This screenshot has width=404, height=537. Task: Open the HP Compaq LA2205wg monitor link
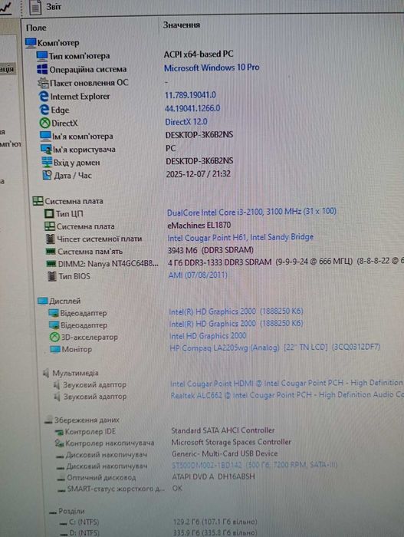pos(275,348)
